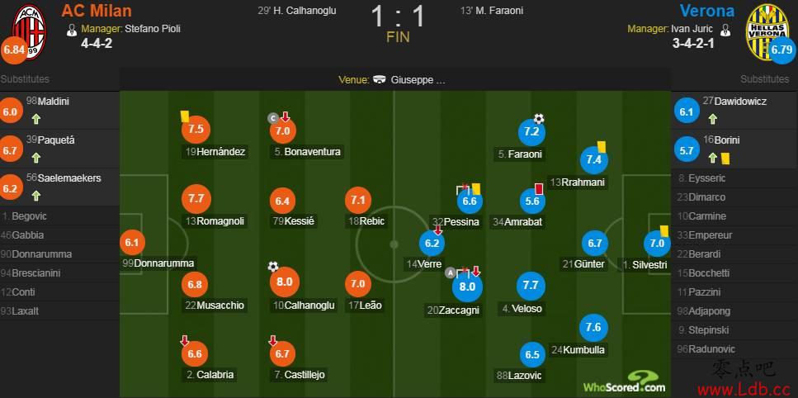This screenshot has height=398, width=798.
Task: Click Hernández's yellow card icon
Action: 185,116
